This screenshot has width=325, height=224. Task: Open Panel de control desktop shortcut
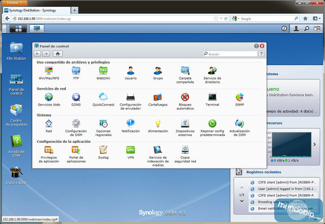[x=16, y=84]
